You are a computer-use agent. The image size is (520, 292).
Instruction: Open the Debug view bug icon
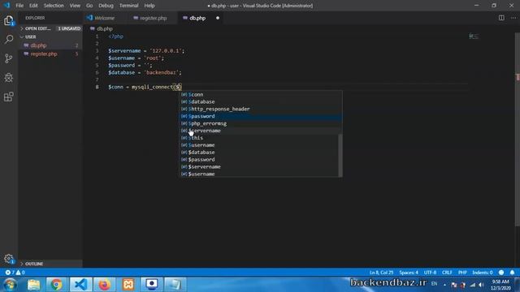9,78
